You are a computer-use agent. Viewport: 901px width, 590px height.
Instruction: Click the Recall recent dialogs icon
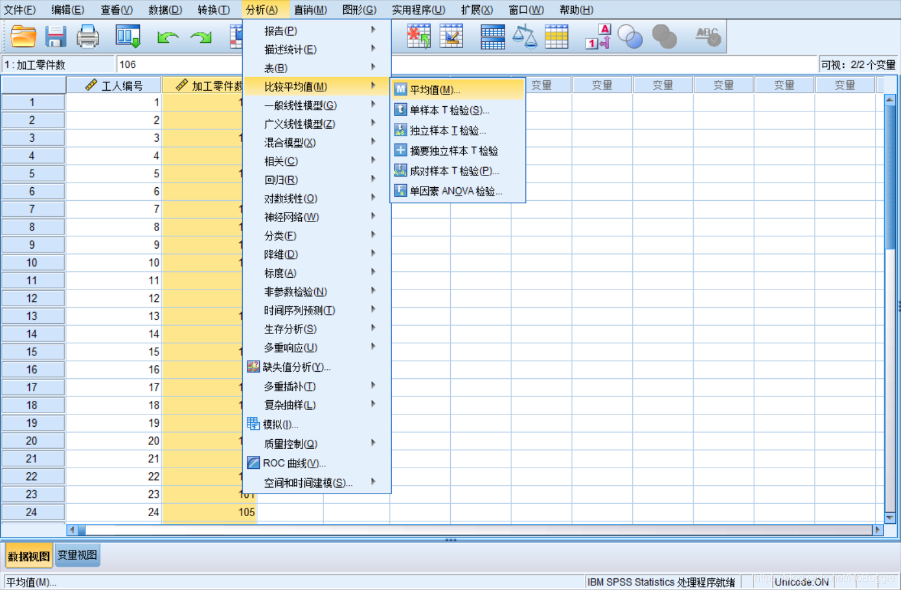tap(128, 36)
